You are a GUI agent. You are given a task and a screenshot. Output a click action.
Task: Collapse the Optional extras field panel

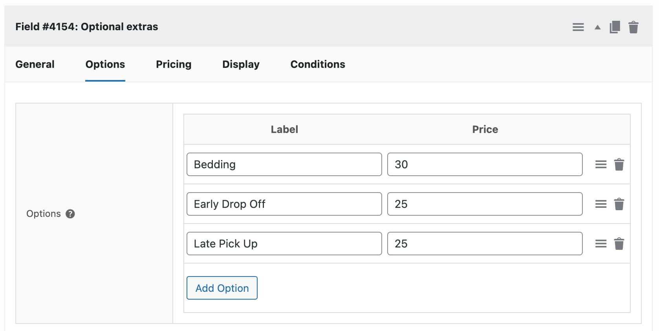pyautogui.click(x=597, y=27)
